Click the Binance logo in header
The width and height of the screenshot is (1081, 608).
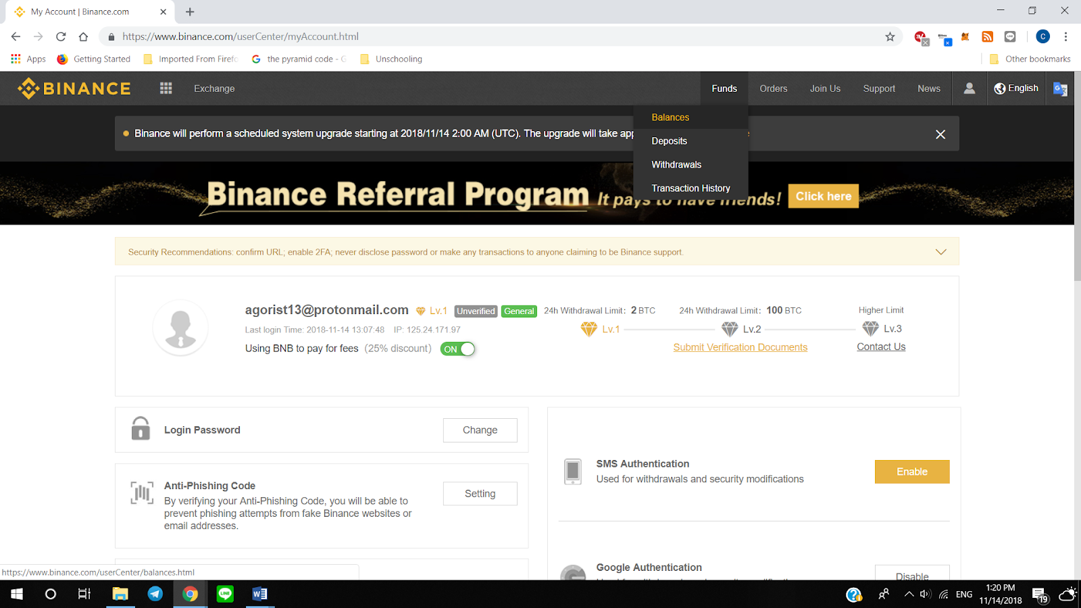pos(74,88)
